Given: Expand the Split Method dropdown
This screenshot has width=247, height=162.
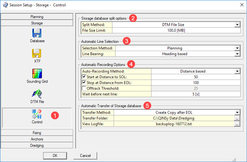Looking at the screenshot, I should [x=237, y=25].
